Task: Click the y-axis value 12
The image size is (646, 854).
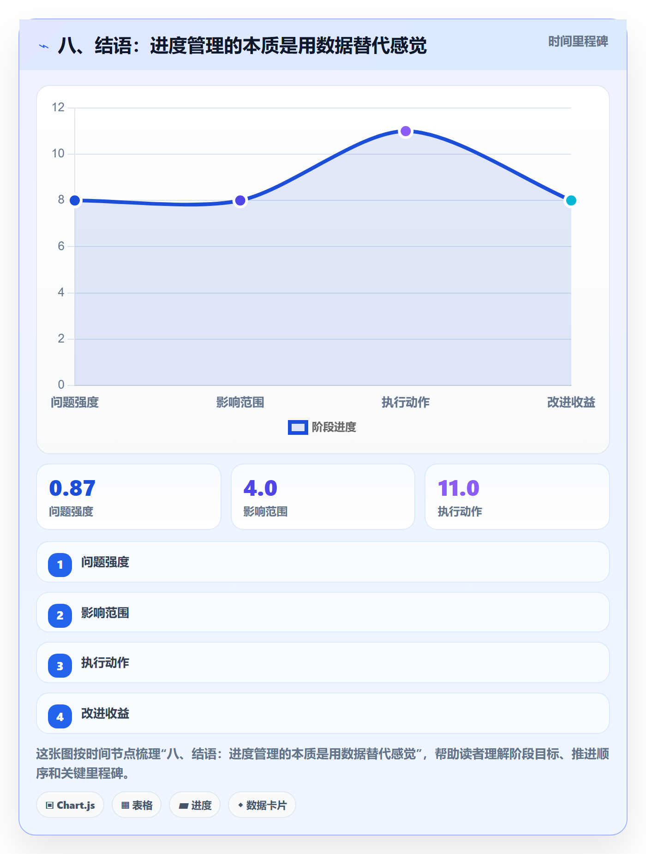Action: click(58, 108)
